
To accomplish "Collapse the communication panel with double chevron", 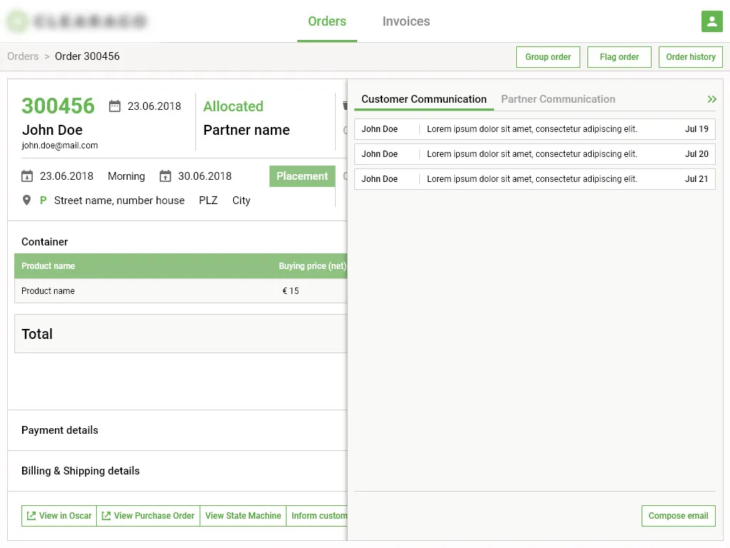I will 711,99.
